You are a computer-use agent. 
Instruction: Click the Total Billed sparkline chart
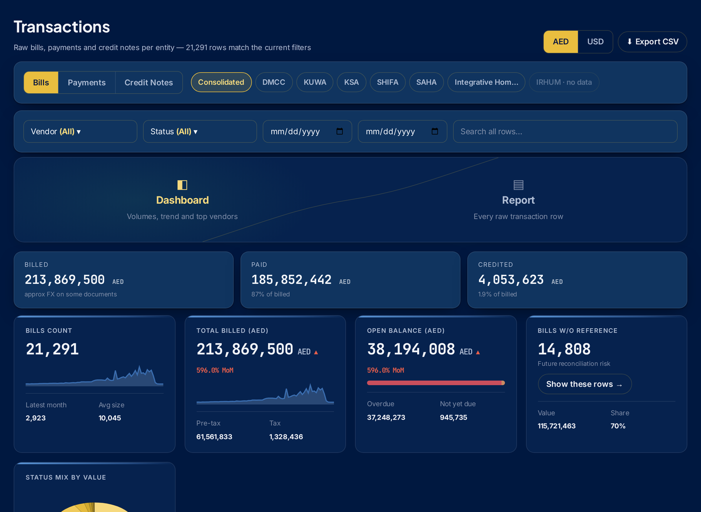point(265,394)
